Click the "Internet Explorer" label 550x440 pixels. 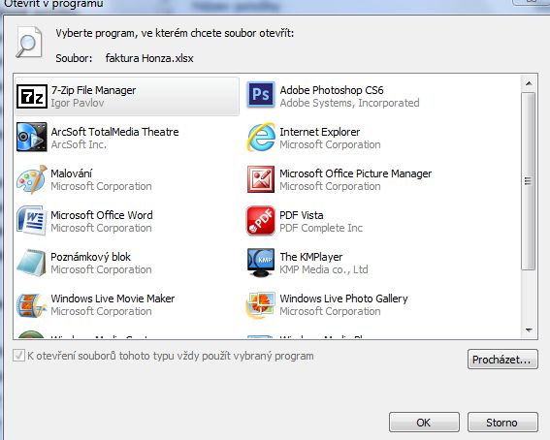tap(319, 132)
